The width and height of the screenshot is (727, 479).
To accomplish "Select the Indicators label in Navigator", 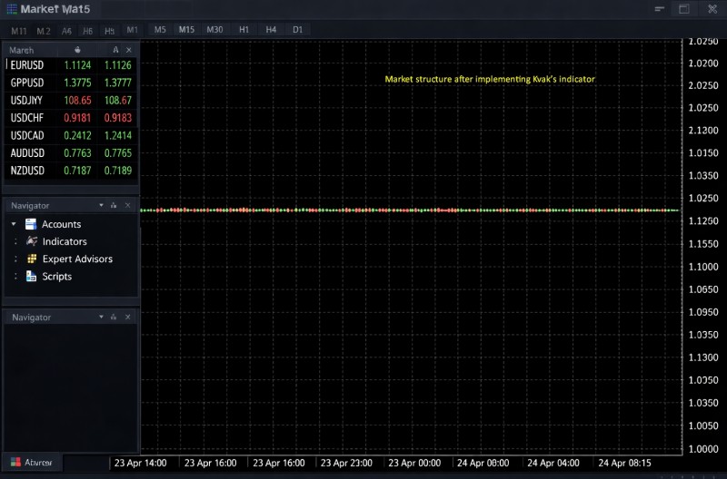I will tap(65, 241).
